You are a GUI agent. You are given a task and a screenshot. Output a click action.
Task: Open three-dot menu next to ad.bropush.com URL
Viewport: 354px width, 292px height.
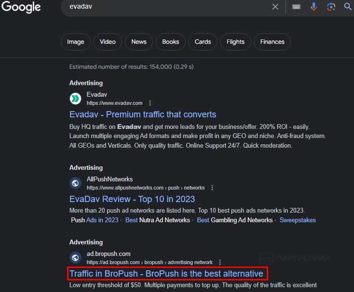tap(220, 262)
